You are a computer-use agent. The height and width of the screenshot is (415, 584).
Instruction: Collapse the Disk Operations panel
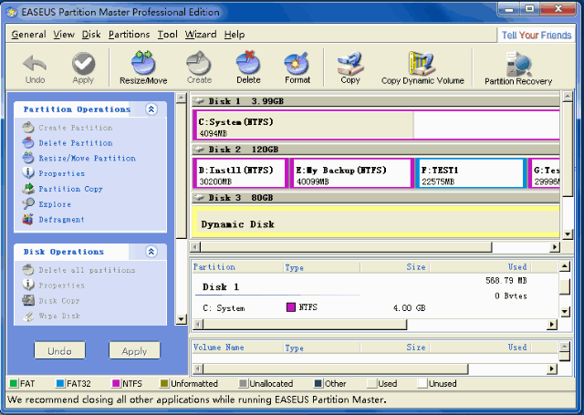coord(151,252)
